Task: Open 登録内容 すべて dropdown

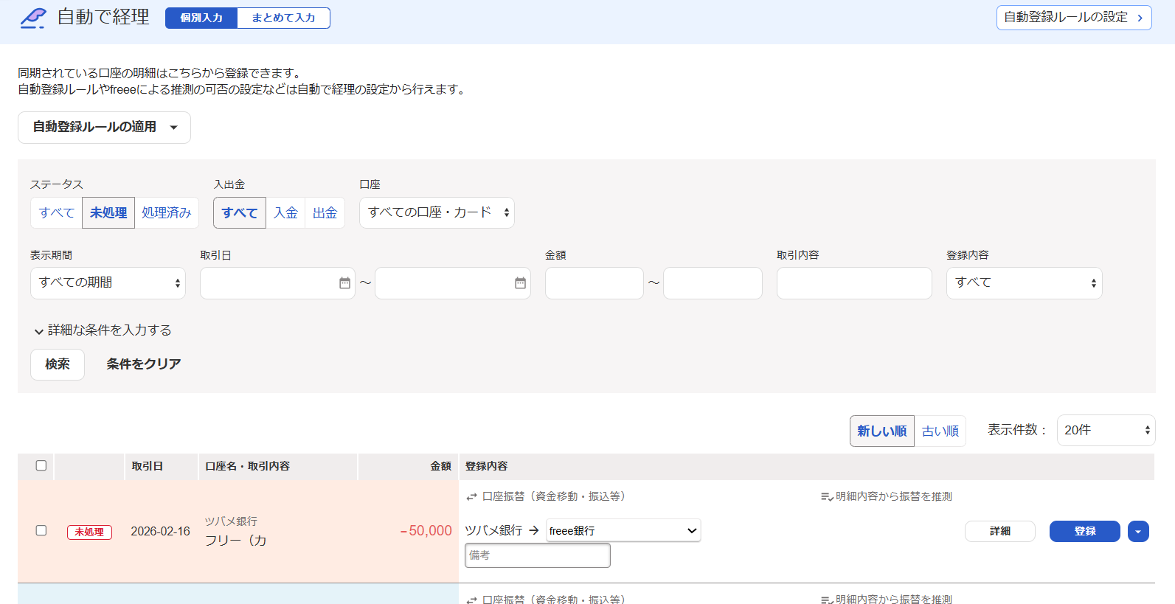Action: coord(1025,283)
